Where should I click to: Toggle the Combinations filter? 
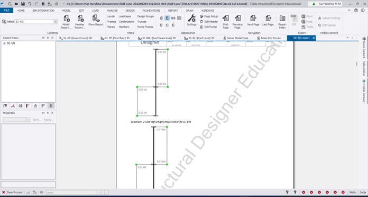tap(126, 22)
